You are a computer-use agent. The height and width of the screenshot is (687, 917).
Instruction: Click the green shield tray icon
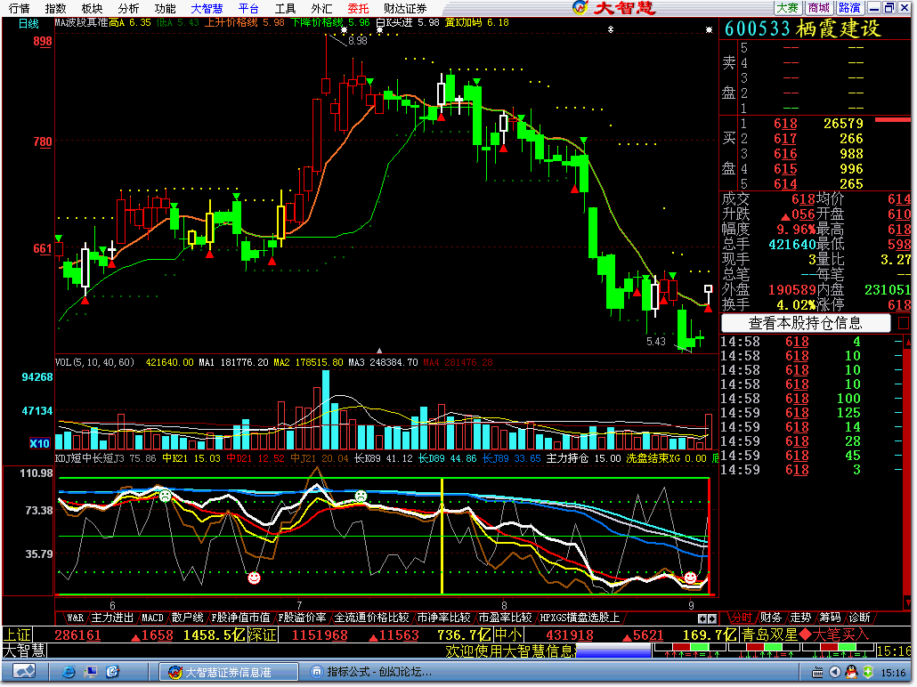tap(868, 672)
